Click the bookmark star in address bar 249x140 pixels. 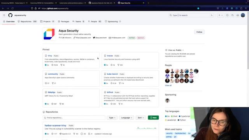click(x=198, y=8)
